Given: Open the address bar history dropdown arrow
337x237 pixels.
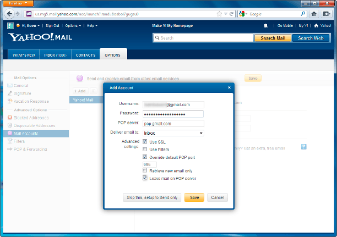Looking at the screenshot, I should click(226, 14).
